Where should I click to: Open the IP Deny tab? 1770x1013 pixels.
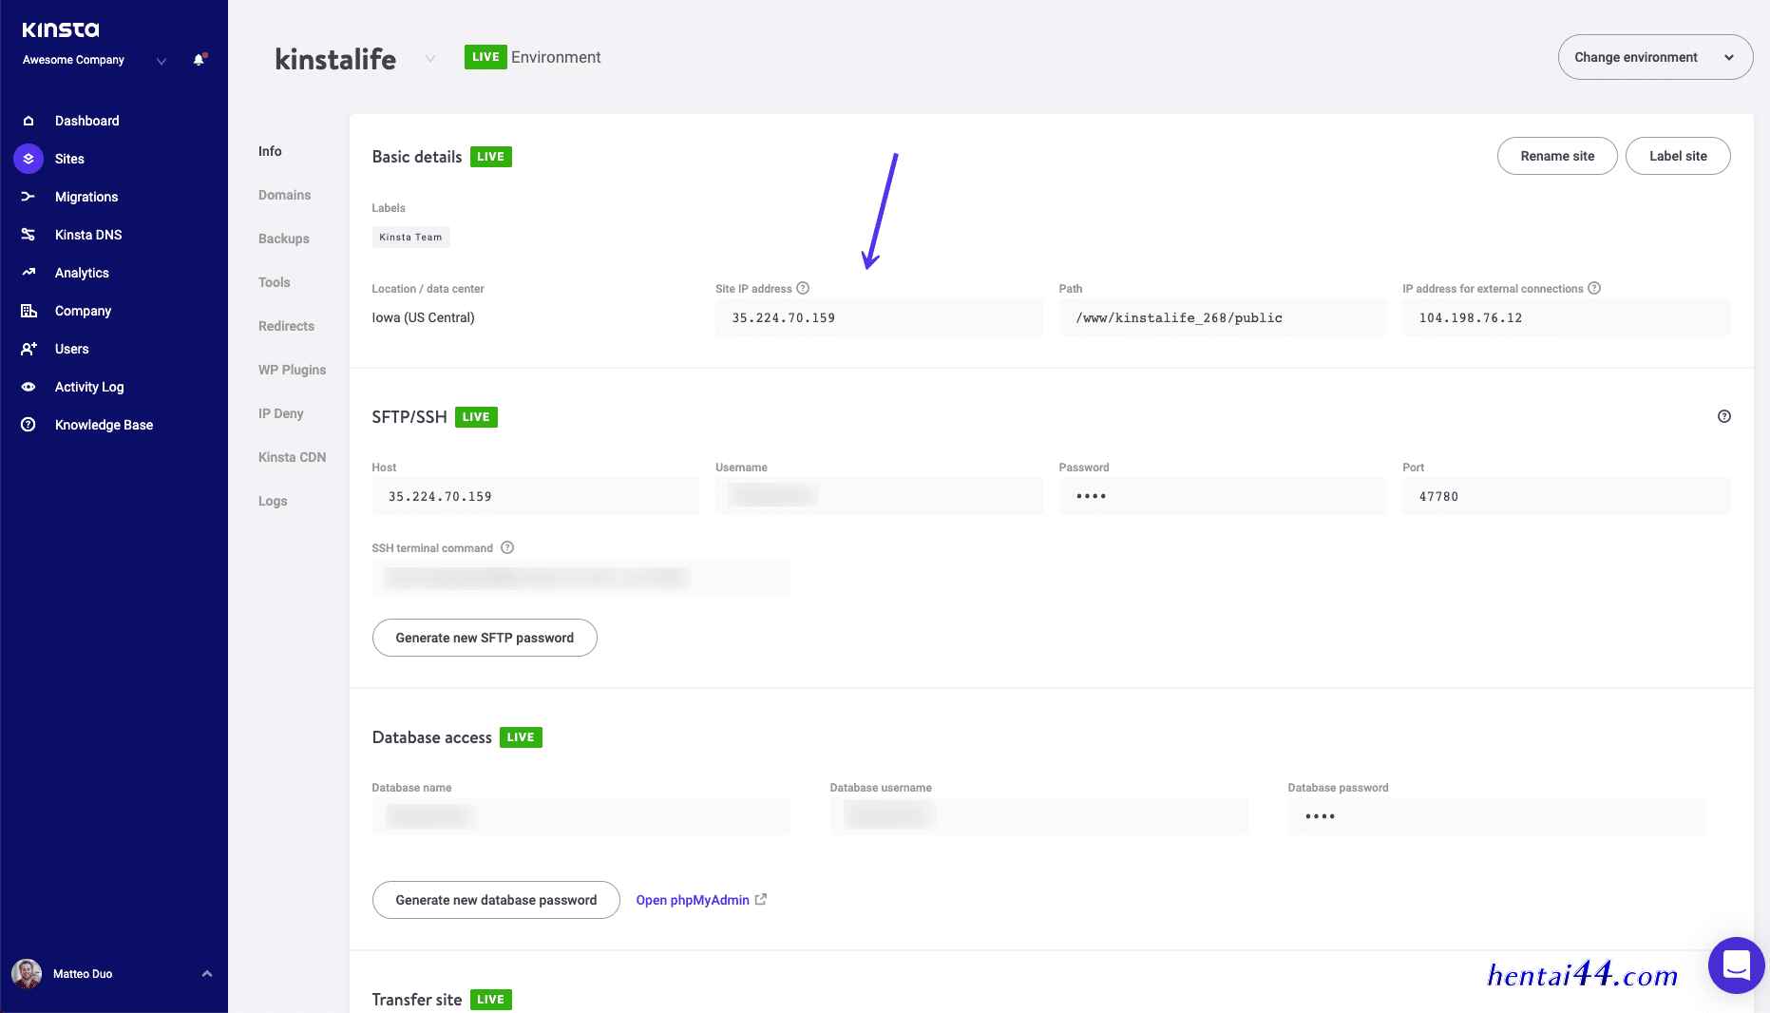coord(281,413)
